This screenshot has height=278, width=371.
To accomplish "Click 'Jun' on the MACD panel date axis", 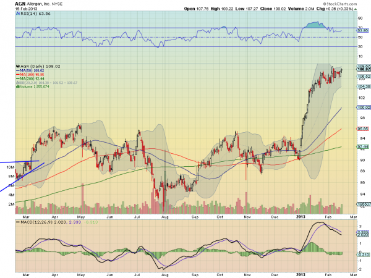I will 110,275.
